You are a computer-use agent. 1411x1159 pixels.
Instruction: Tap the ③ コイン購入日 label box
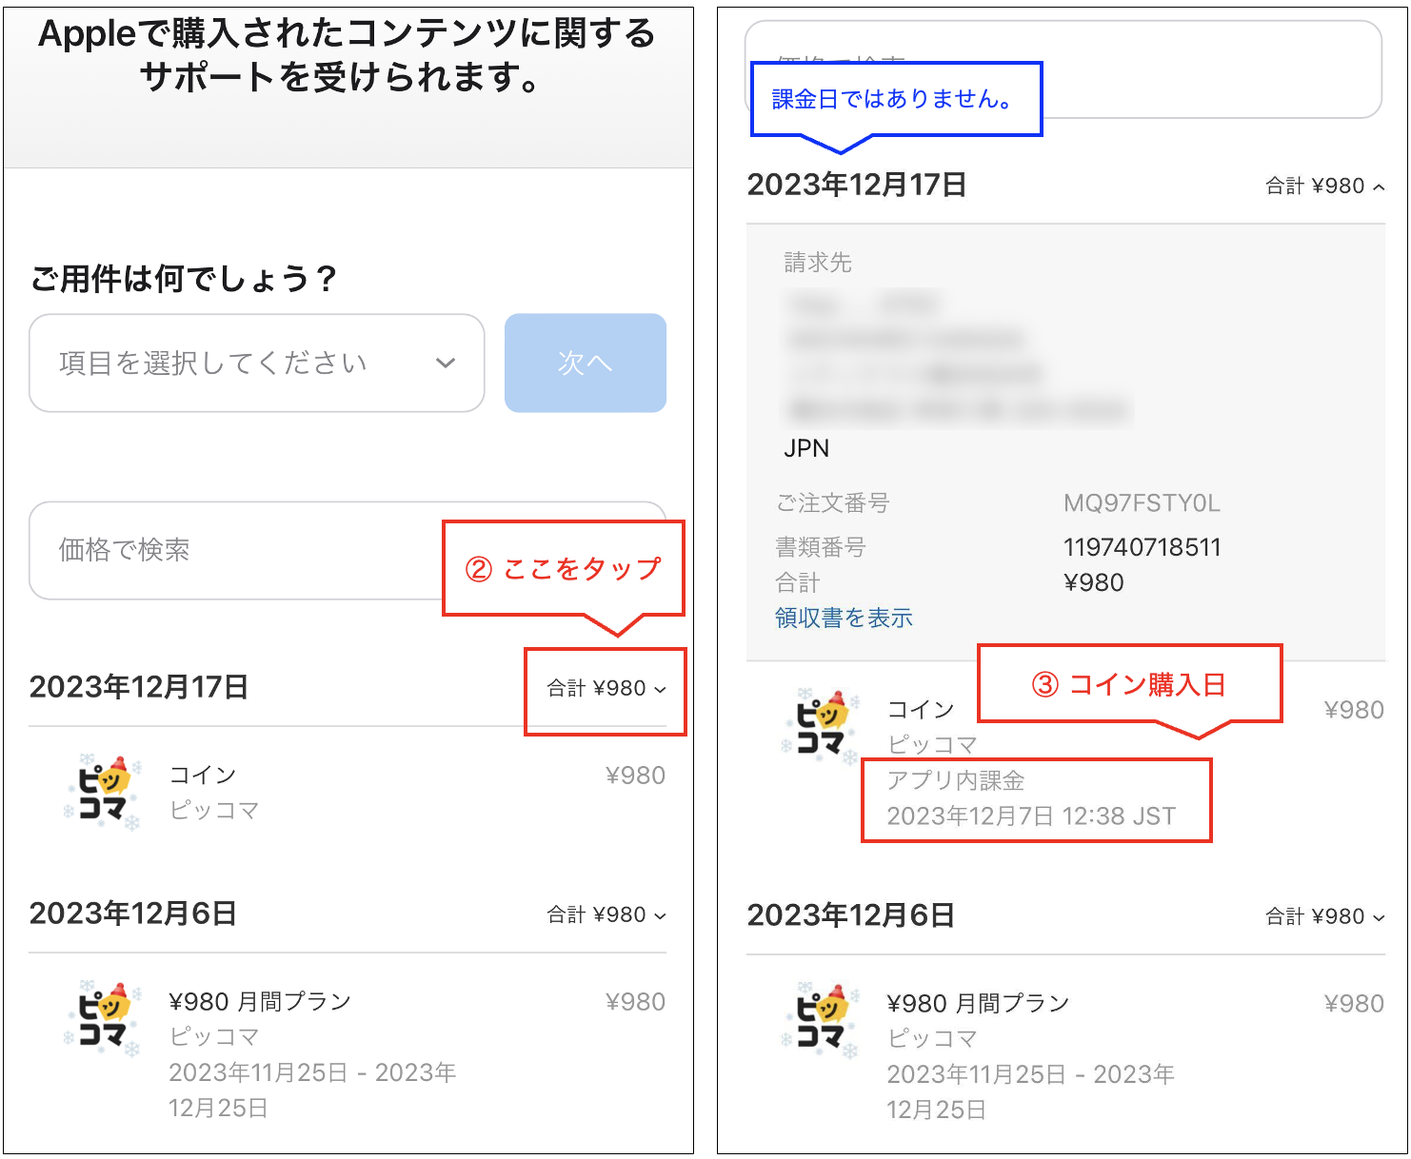[x=1128, y=683]
